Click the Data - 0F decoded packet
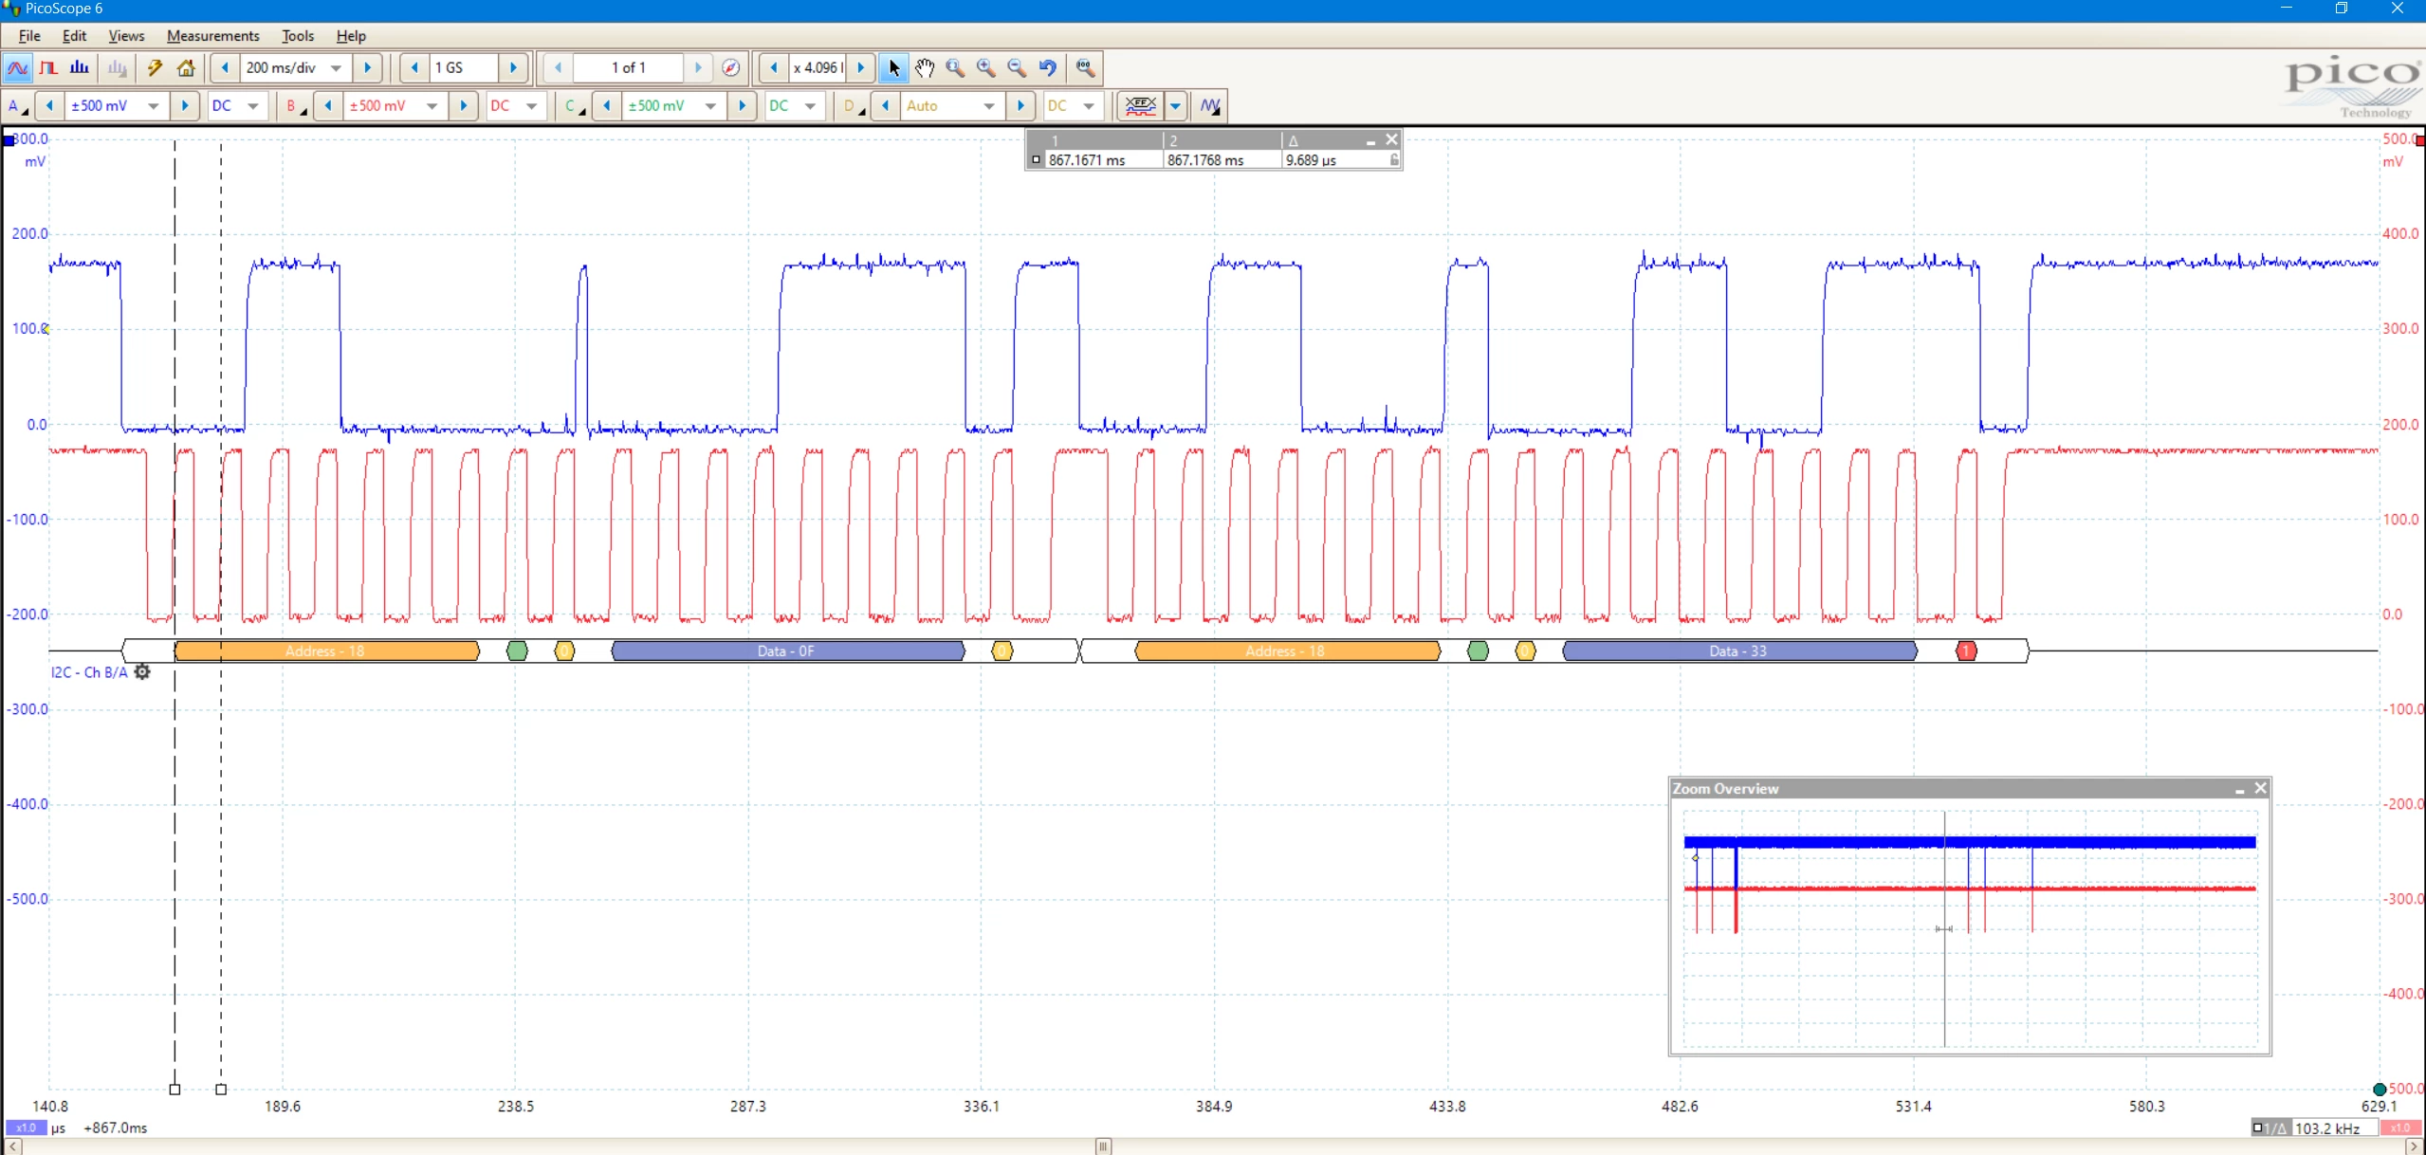The width and height of the screenshot is (2426, 1155). coord(787,651)
